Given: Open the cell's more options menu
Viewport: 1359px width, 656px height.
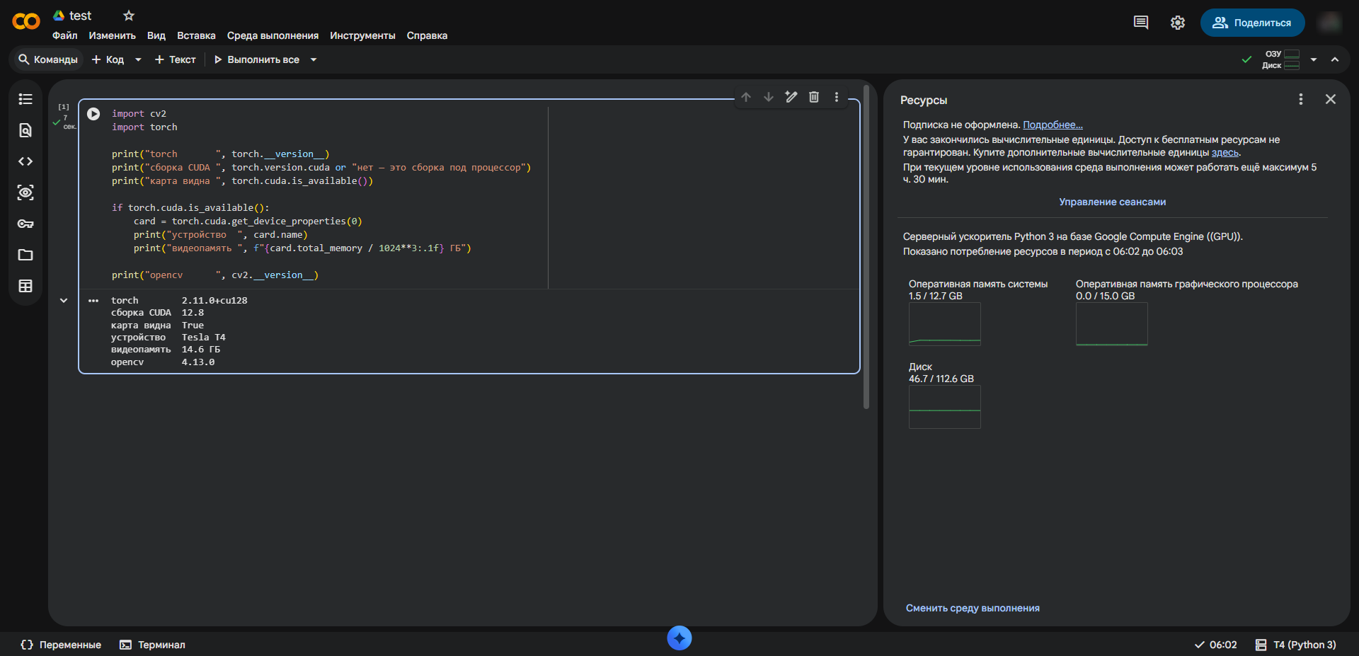Looking at the screenshot, I should (837, 97).
